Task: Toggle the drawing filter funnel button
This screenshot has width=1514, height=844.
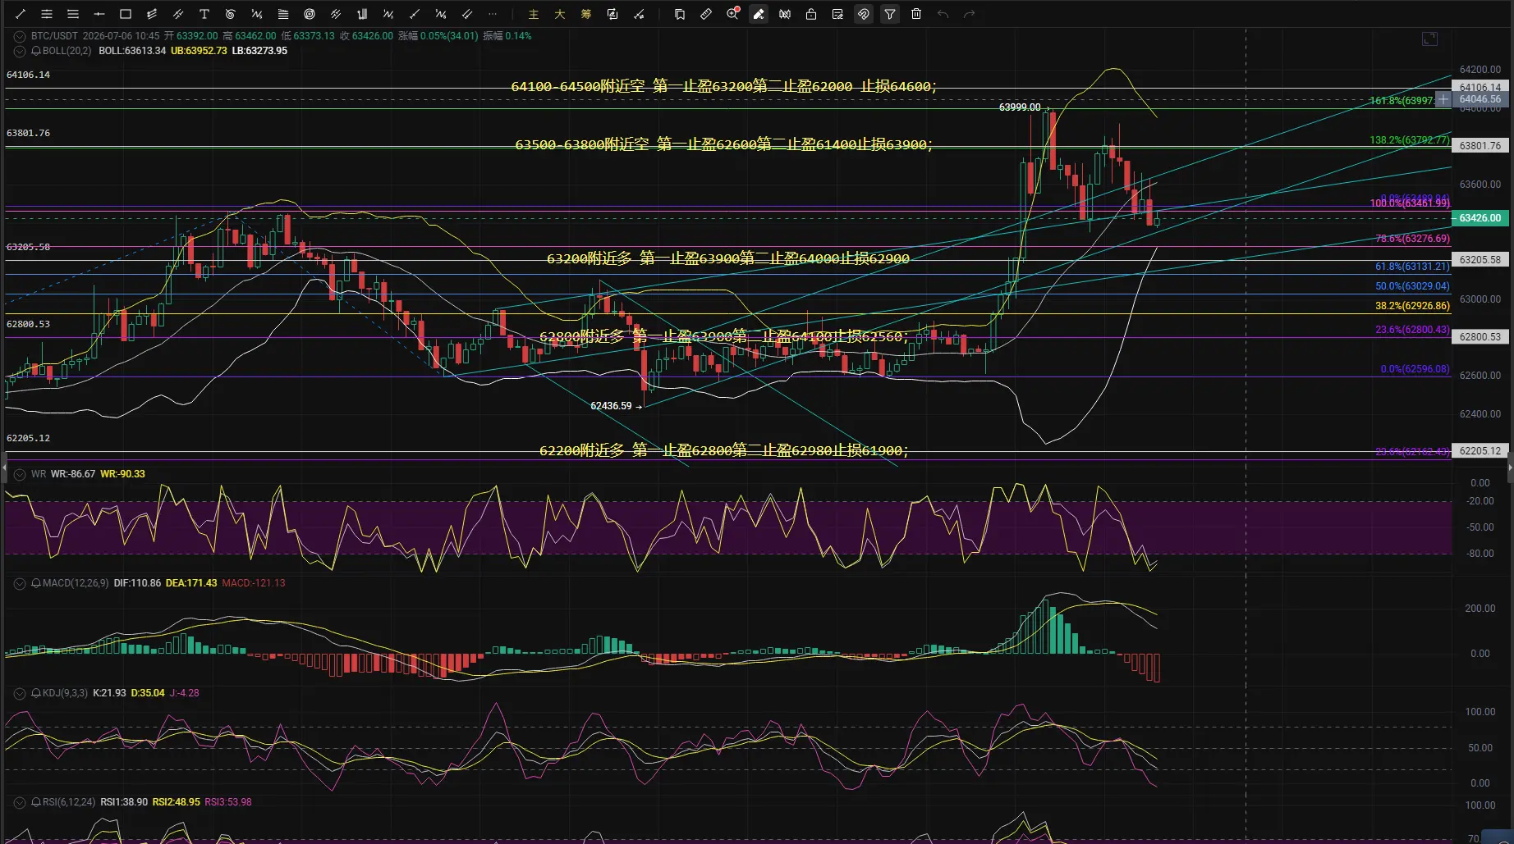Action: click(890, 14)
